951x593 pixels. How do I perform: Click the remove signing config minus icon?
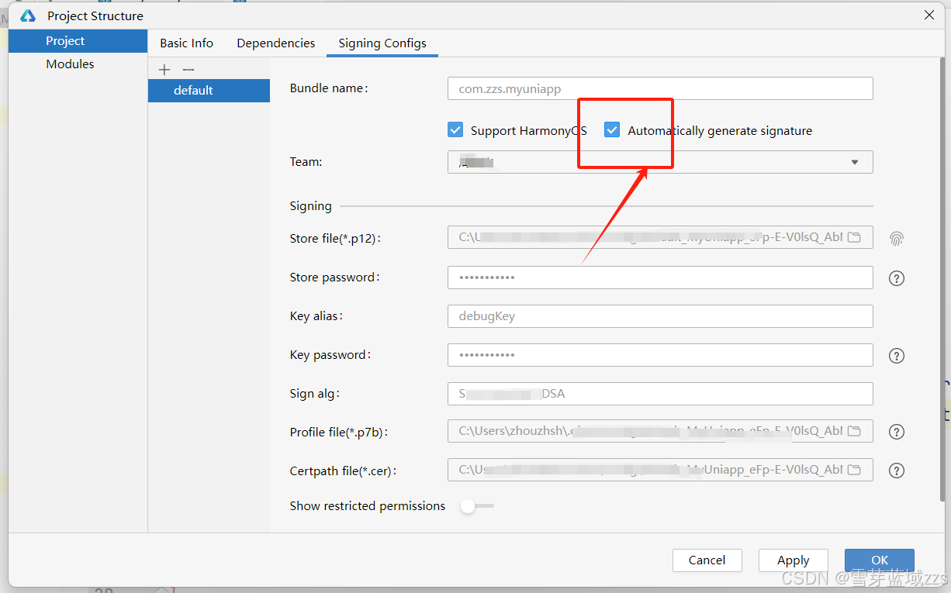click(x=188, y=70)
